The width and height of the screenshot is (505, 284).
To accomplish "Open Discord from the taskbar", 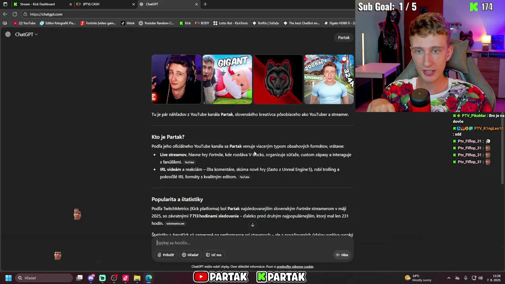I will (91, 278).
